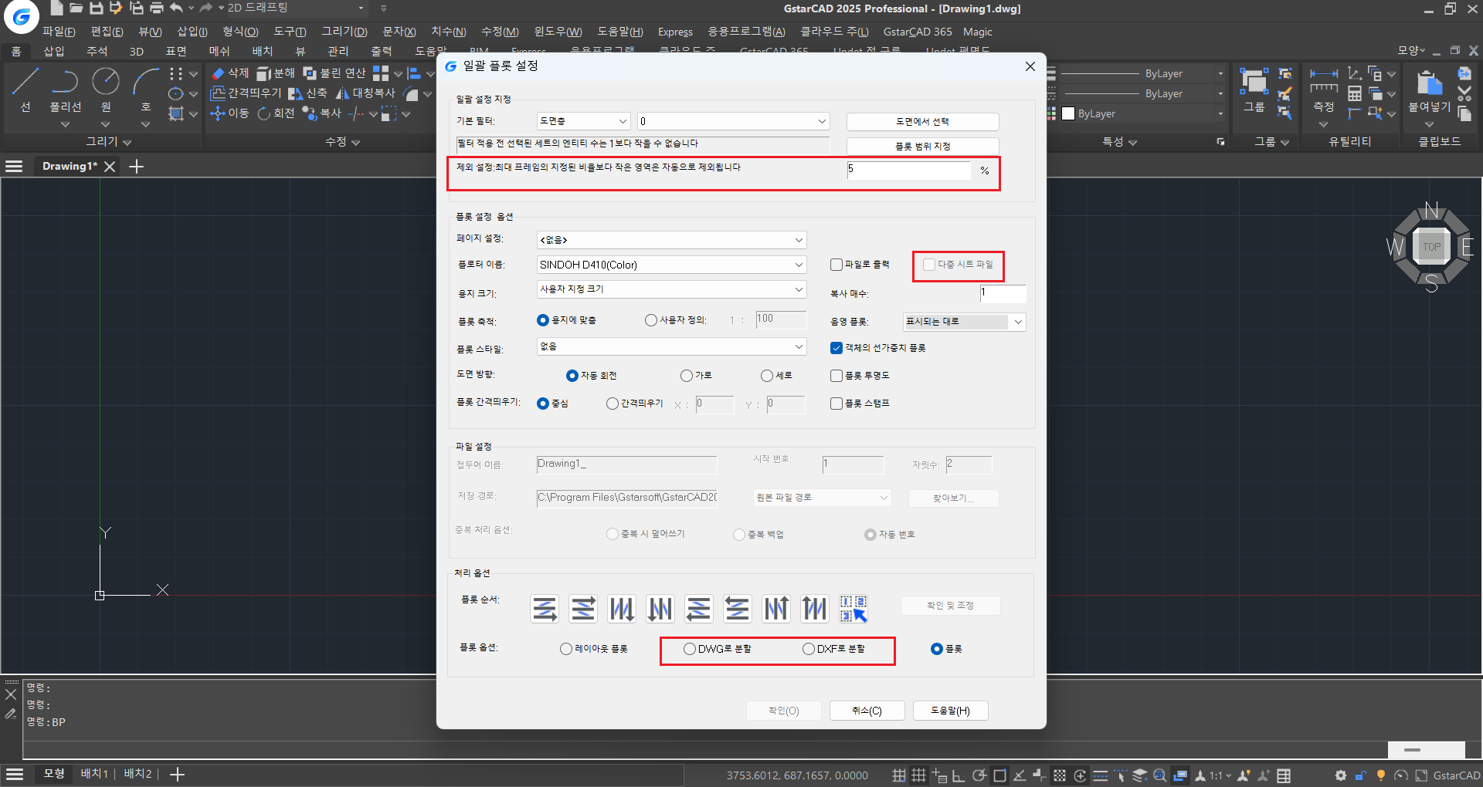Screen dimensions: 1483x787
Task: Enable 플롯 투명도 checkbox
Action: pyautogui.click(x=837, y=376)
